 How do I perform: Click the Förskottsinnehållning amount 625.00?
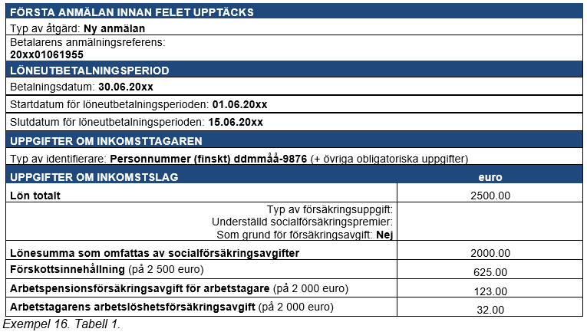point(490,272)
